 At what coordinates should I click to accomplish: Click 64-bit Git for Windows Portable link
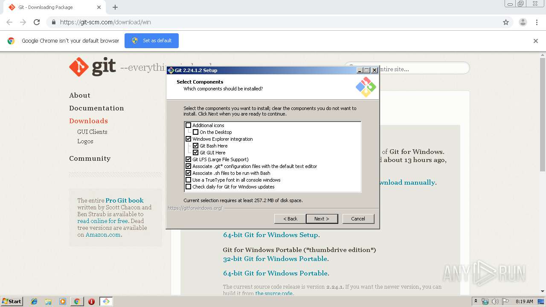(275, 273)
